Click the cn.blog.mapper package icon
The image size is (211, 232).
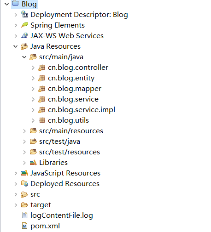tap(41, 89)
